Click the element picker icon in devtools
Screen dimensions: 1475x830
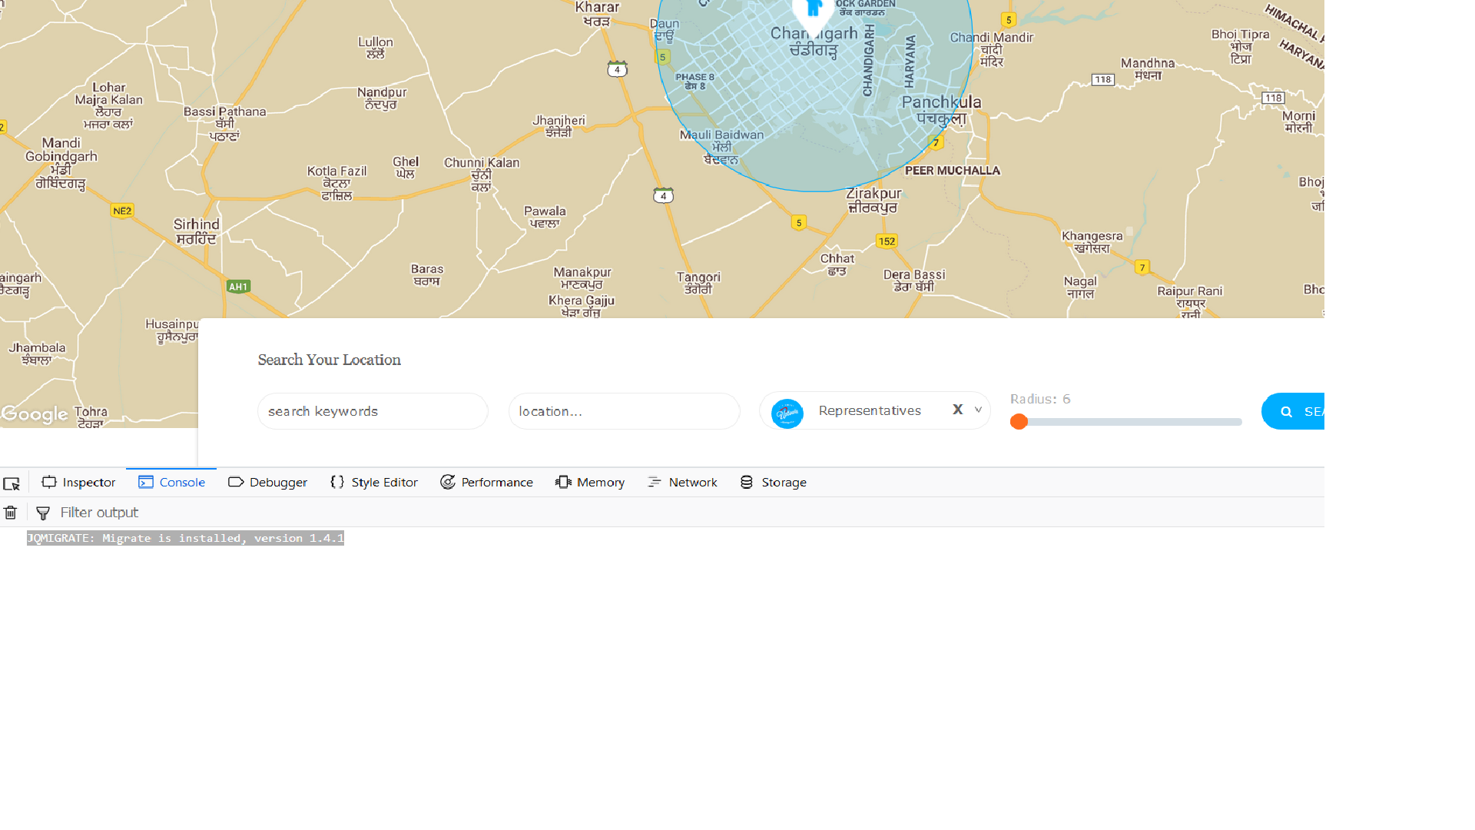[12, 483]
